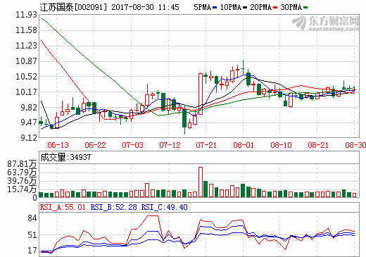Click the red 20PMA color swatch
The width and height of the screenshot is (366, 257).
coord(275,8)
